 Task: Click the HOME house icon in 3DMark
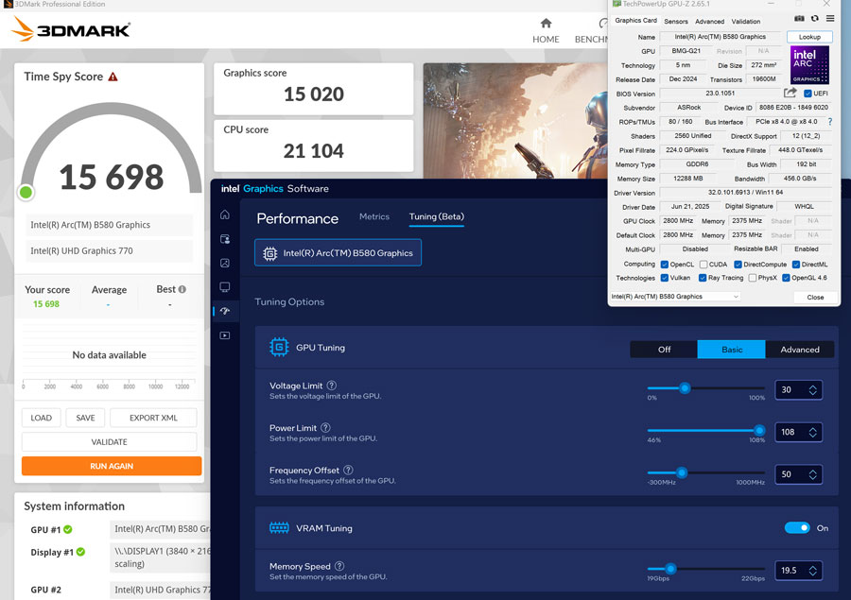546,23
